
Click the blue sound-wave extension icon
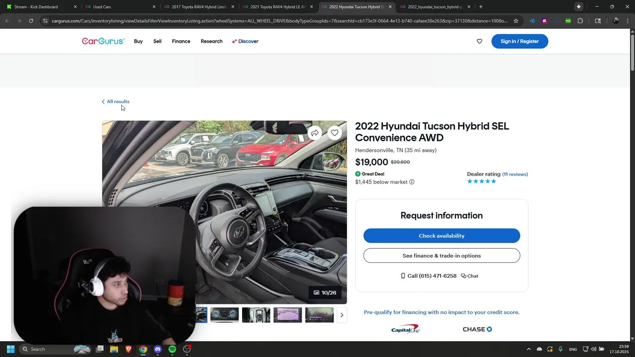coord(532,21)
